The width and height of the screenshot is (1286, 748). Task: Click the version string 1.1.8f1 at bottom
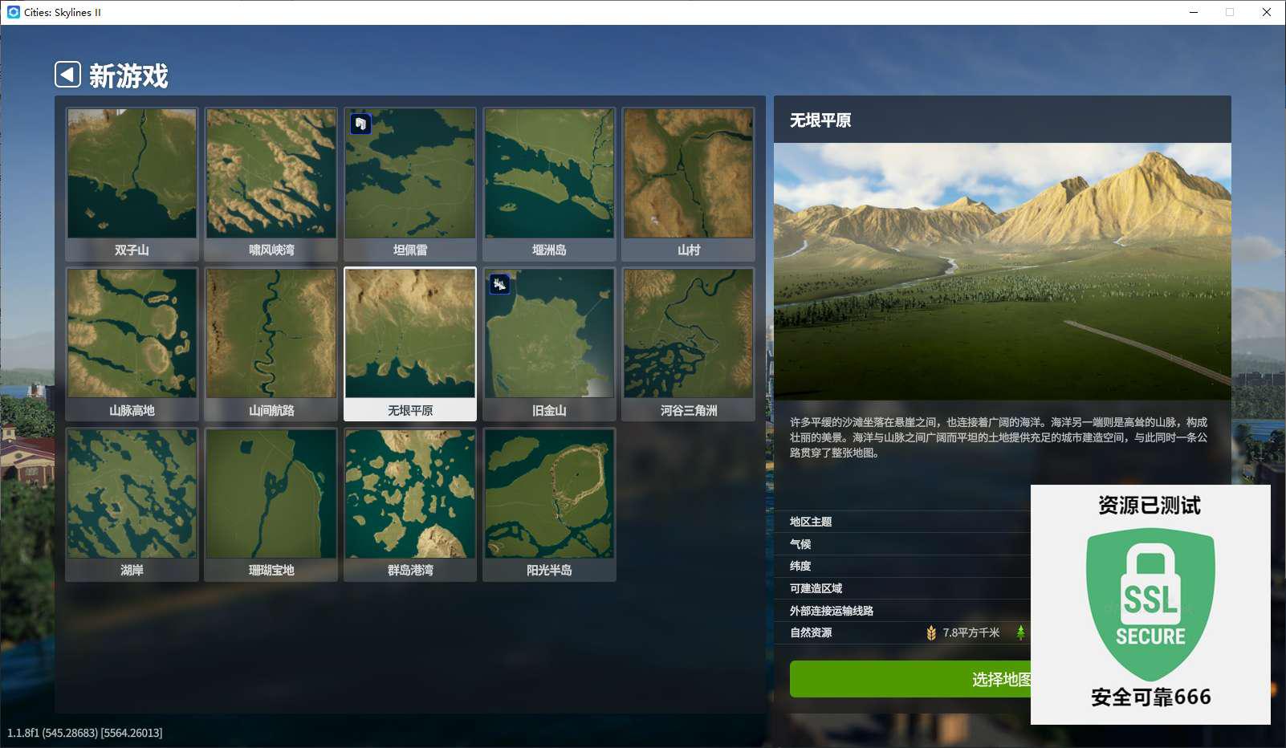(x=85, y=733)
